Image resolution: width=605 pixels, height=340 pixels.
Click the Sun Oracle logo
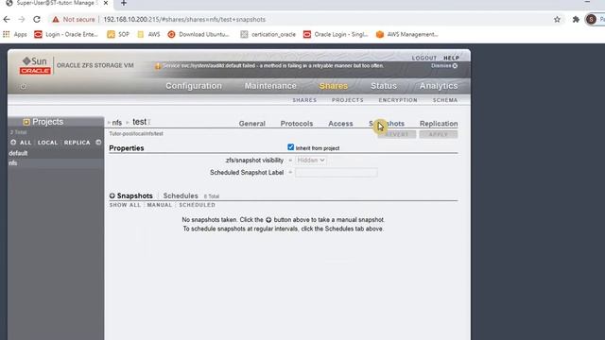[35, 66]
